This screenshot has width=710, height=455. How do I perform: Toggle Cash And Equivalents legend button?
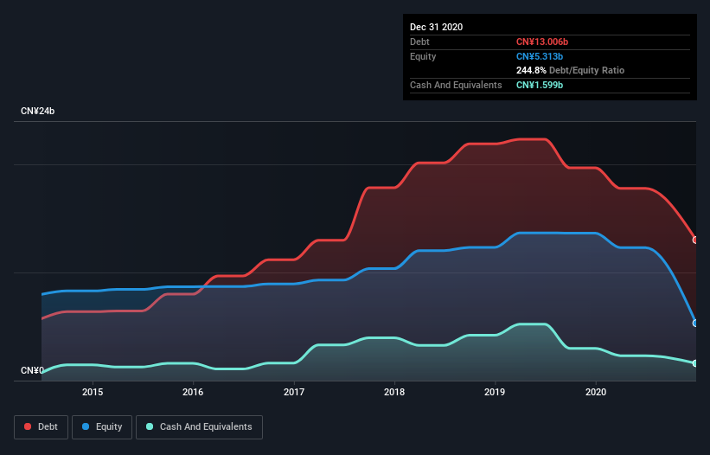click(199, 427)
